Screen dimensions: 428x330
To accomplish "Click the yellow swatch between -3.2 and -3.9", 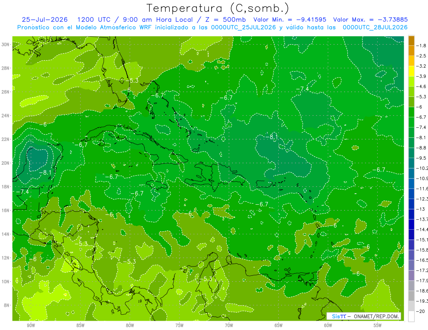I will coord(411,71).
